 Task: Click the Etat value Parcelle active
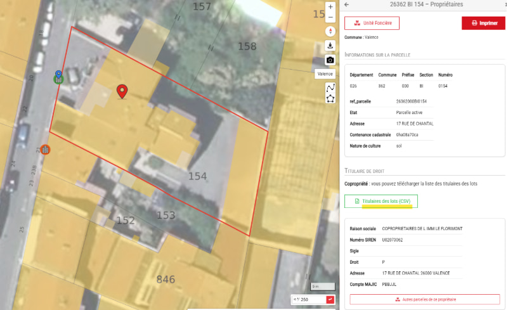[x=409, y=112]
